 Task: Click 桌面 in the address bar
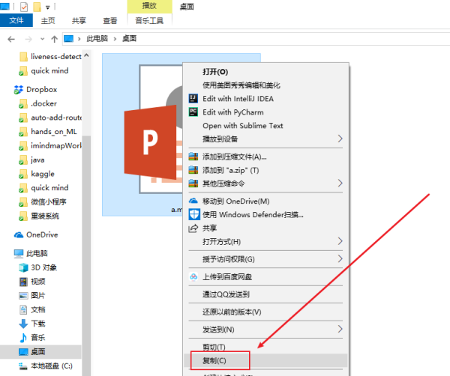129,39
